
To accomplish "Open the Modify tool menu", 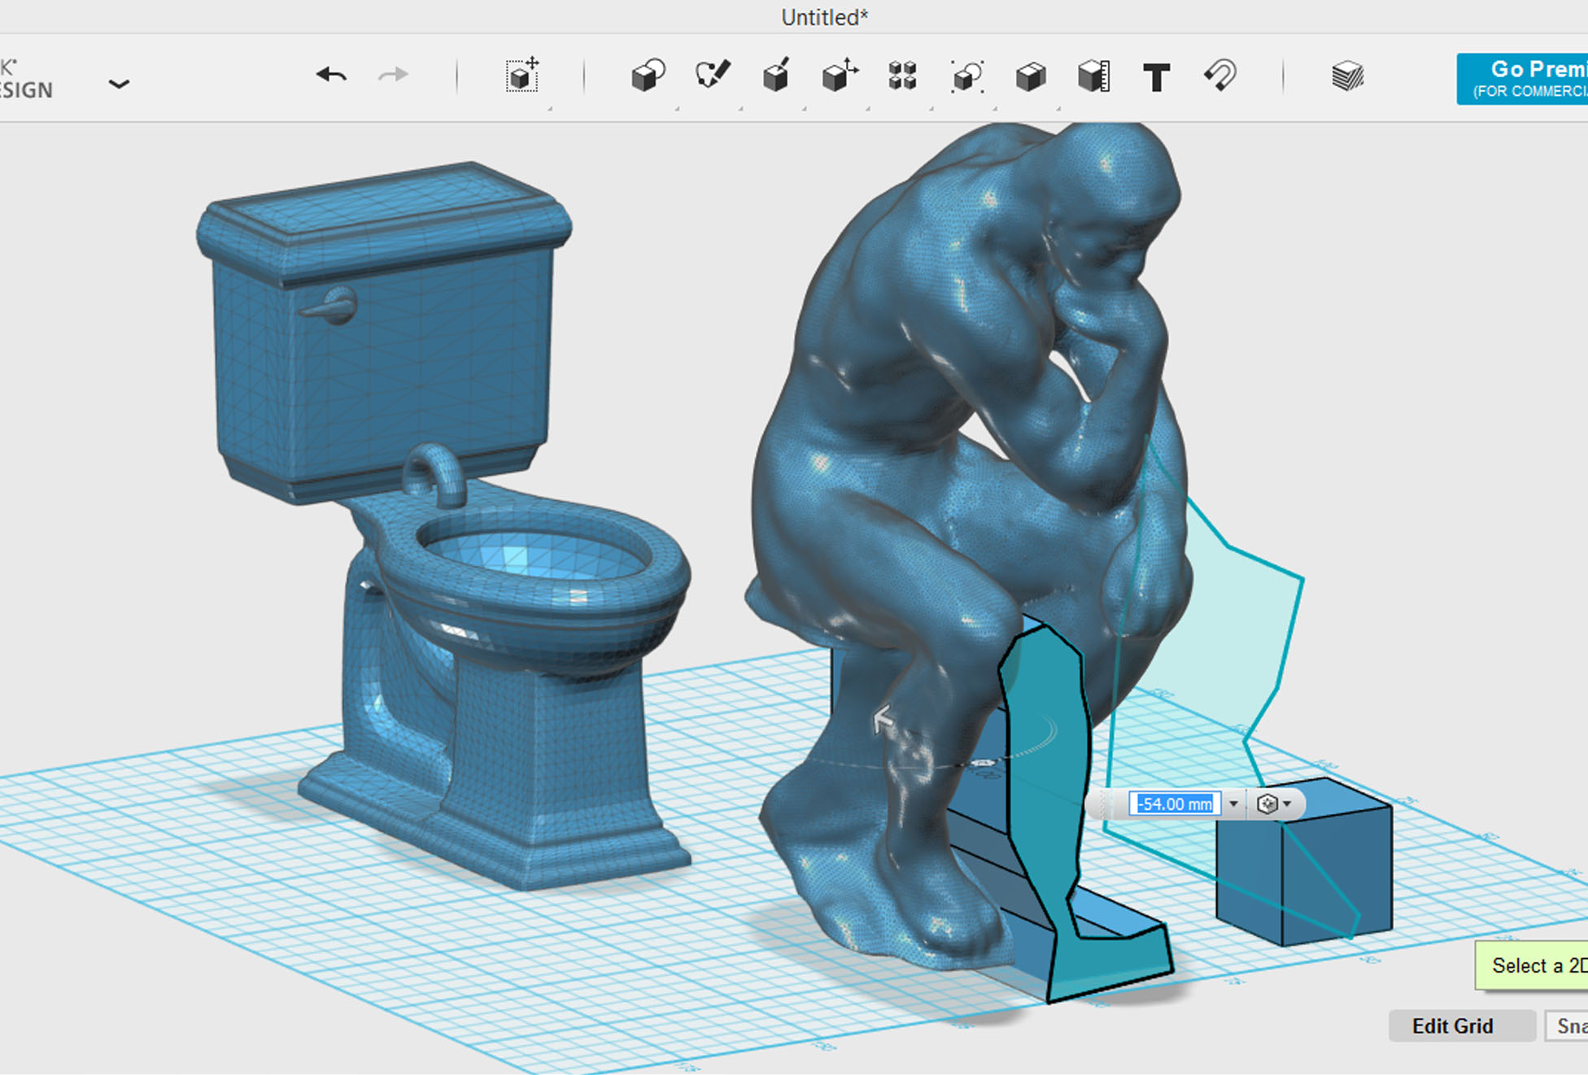I will click(840, 76).
